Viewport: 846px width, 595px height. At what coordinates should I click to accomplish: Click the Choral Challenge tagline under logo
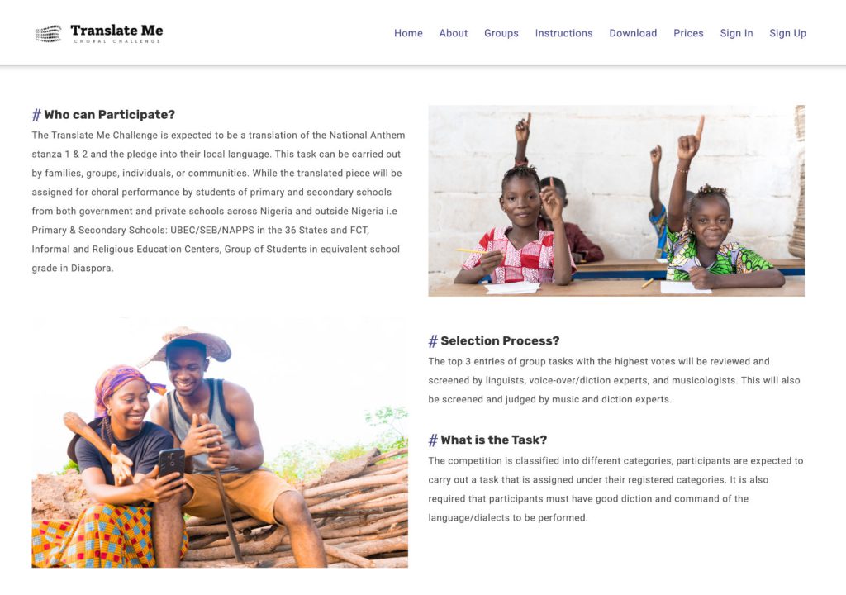(116, 41)
